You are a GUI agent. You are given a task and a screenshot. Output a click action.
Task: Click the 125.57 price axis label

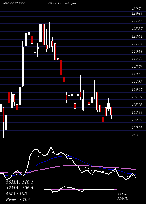click(x=137, y=29)
